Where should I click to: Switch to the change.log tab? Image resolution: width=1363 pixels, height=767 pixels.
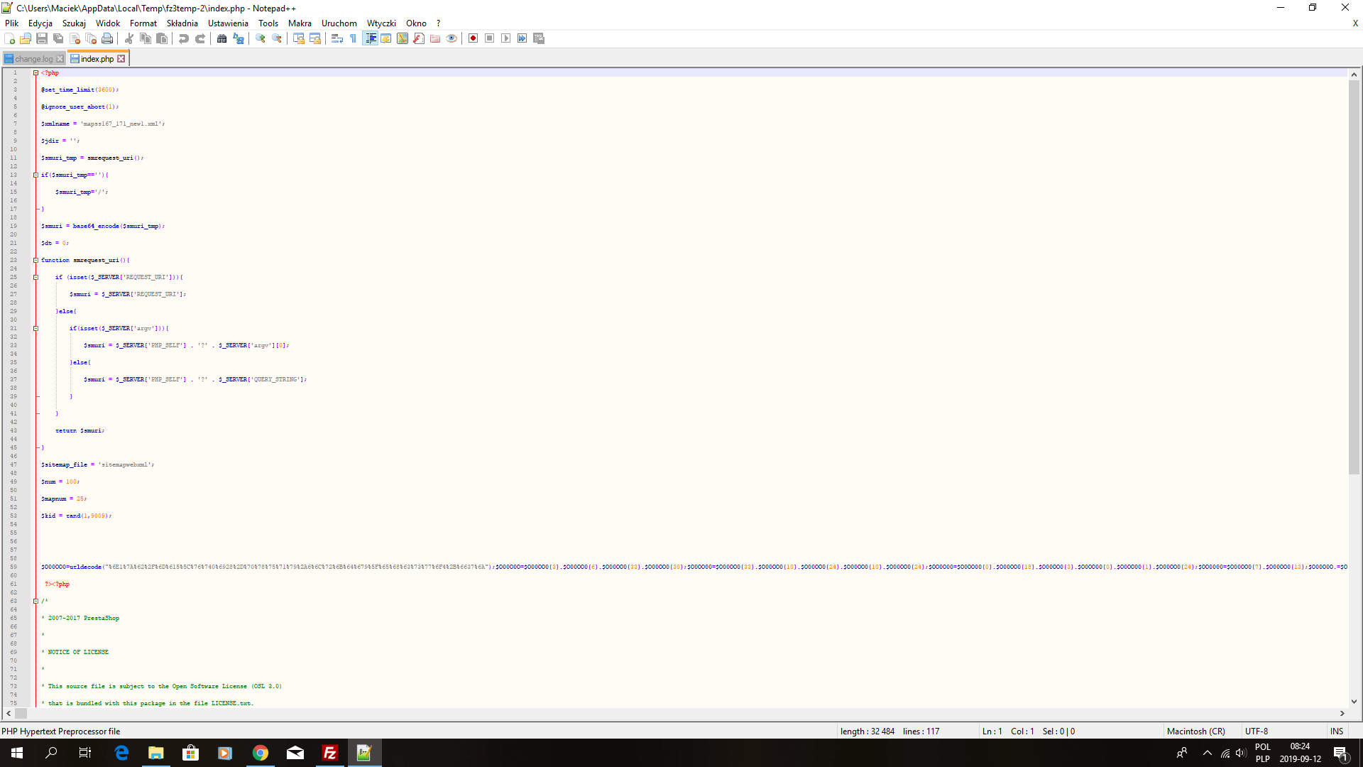33,59
